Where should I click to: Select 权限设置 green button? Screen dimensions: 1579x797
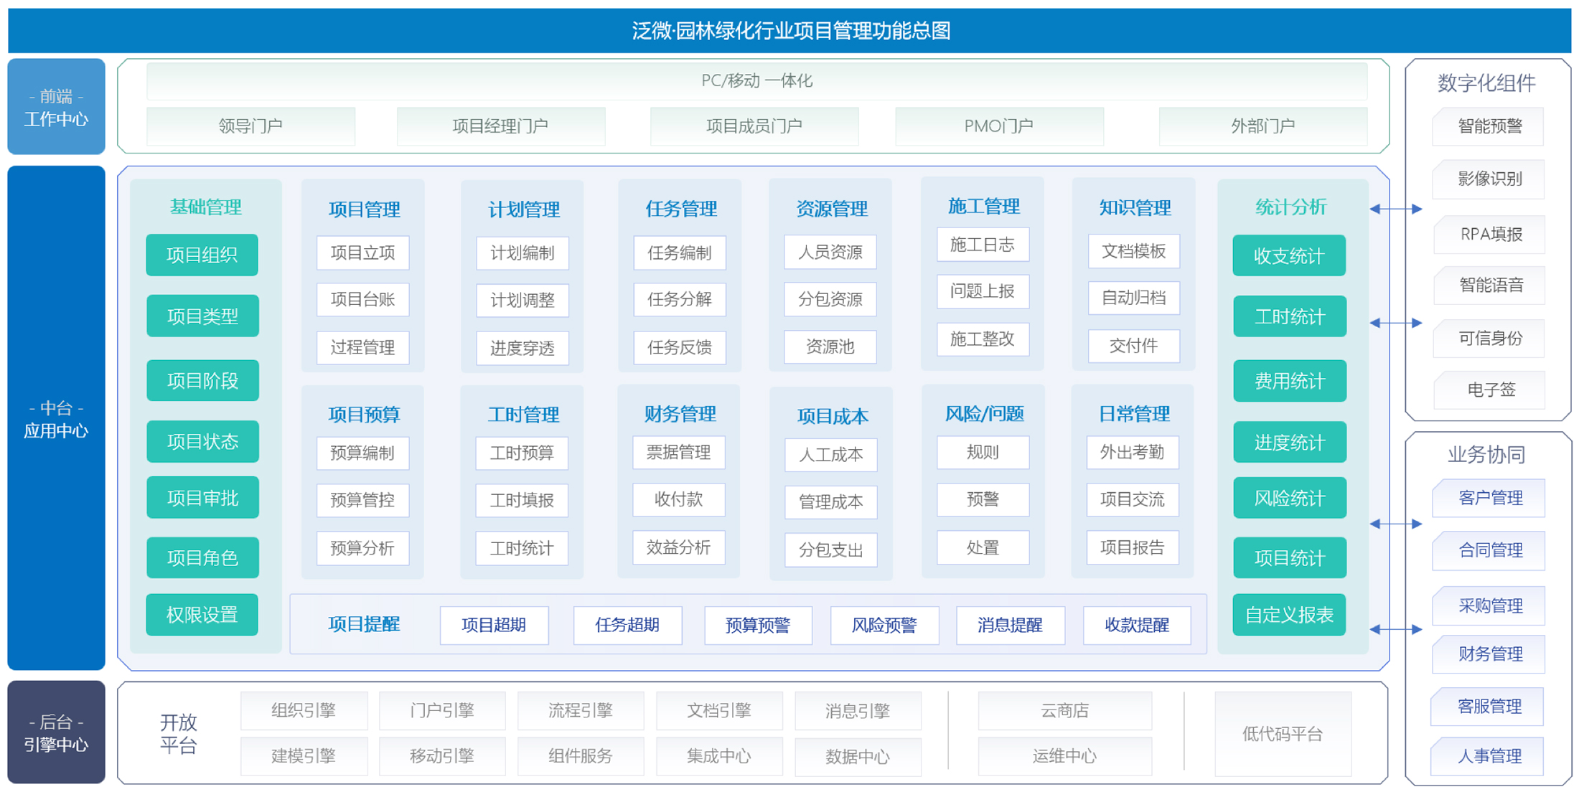pos(202,615)
